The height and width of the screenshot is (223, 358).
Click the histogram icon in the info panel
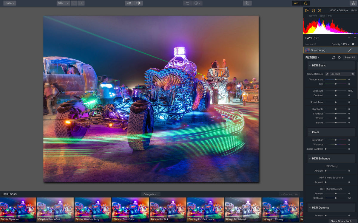pyautogui.click(x=307, y=10)
